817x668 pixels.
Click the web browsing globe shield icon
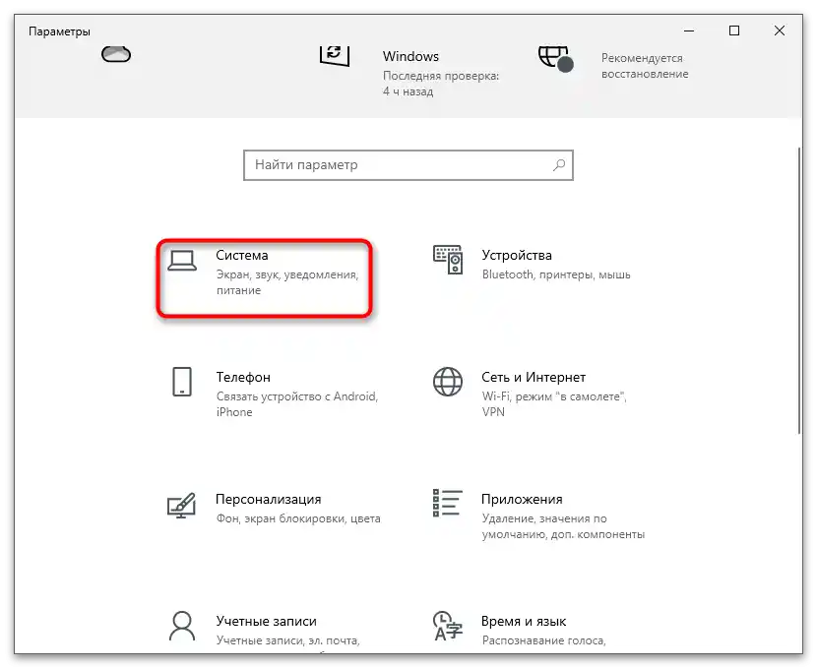[x=555, y=58]
